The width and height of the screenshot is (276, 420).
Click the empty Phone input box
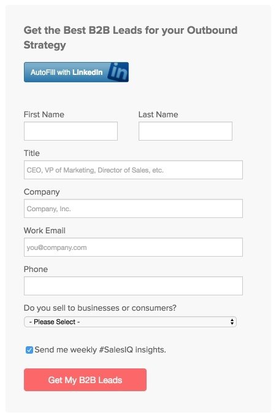pyautogui.click(x=133, y=286)
